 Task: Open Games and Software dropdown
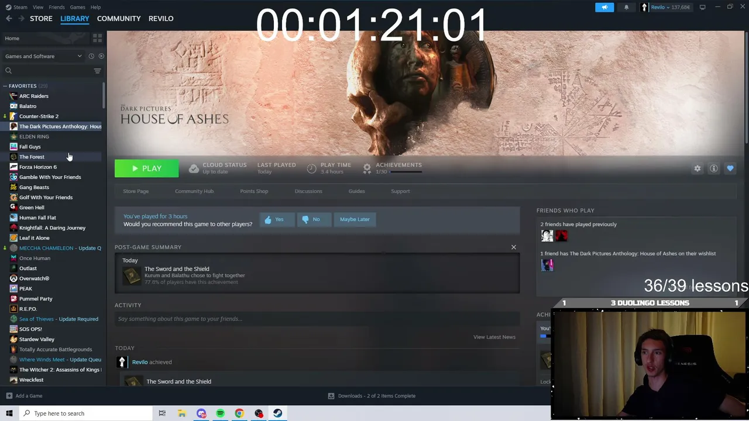(43, 56)
